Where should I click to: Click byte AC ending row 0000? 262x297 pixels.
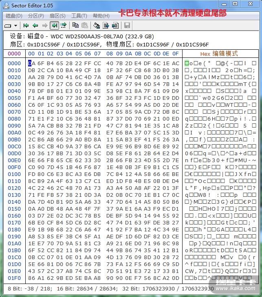[176, 63]
